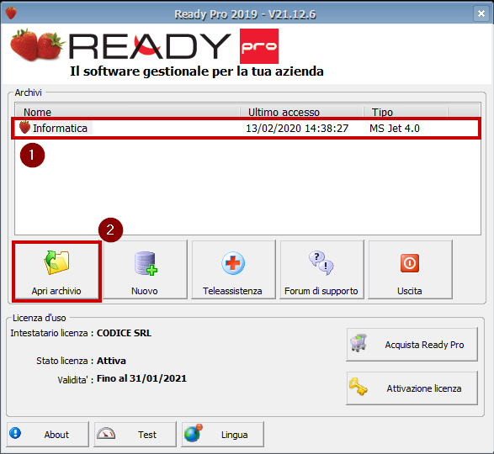The image size is (494, 454).
Task: Launch Teleassistenza remote support
Action: (x=233, y=270)
